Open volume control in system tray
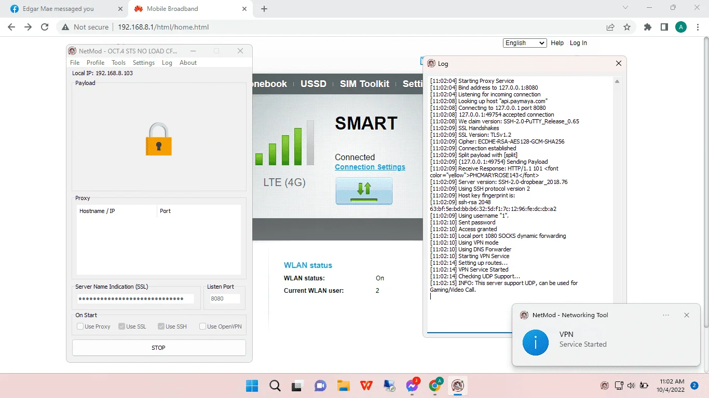This screenshot has height=398, width=709. coord(631,386)
